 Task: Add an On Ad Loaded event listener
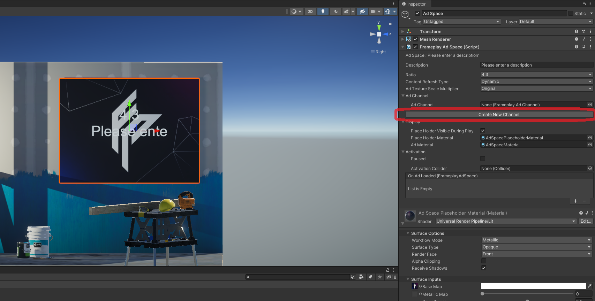point(575,201)
